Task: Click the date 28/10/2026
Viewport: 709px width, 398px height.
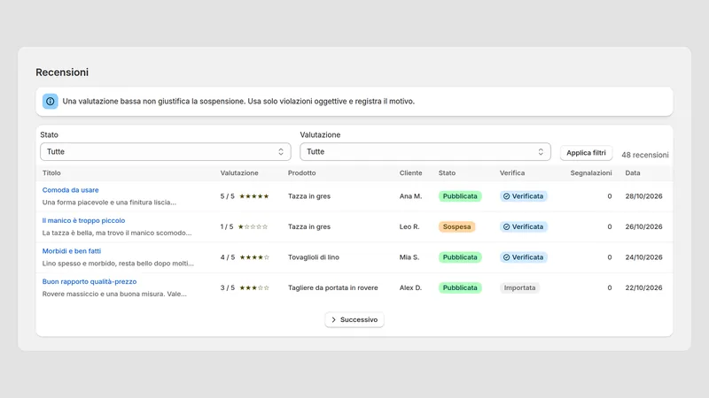Action: pos(644,196)
